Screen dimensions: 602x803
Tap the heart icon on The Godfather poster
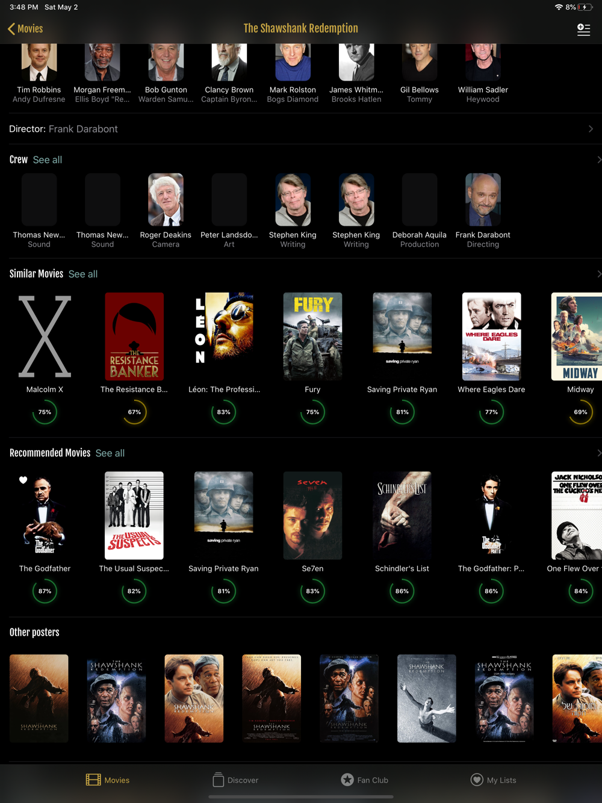(x=23, y=480)
